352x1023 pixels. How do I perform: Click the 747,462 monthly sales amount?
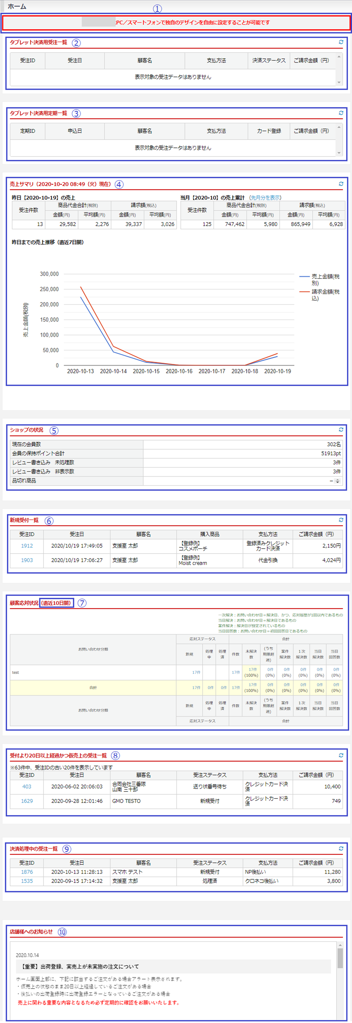[x=235, y=224]
